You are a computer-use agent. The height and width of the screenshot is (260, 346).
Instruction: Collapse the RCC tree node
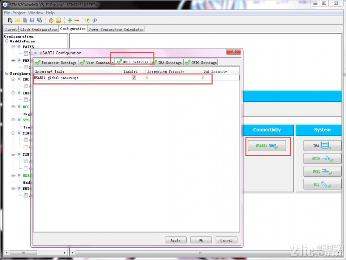click(x=13, y=107)
